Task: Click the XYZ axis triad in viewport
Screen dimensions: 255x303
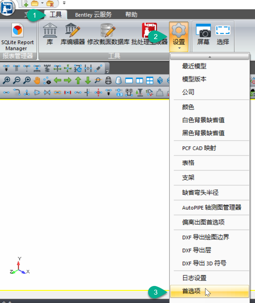Action: 20,266
